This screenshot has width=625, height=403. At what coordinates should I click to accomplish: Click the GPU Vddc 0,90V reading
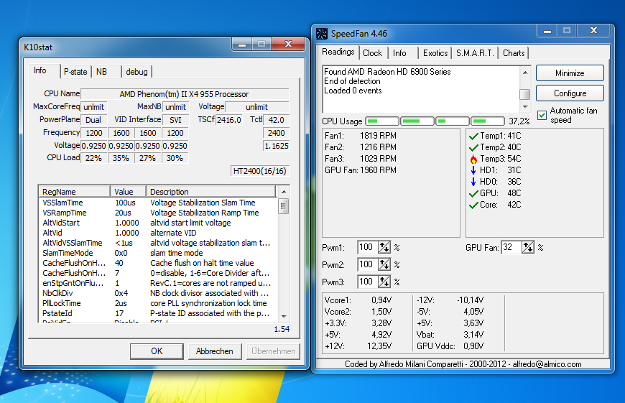click(x=450, y=346)
